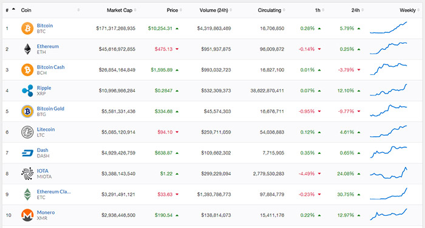Select Ethereum Classic 24h change 30.75%
This screenshot has width=425, height=228.
pyautogui.click(x=345, y=195)
